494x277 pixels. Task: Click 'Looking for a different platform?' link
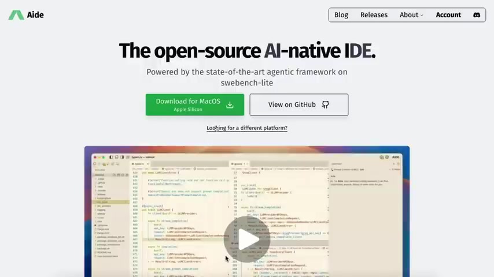[246, 128]
